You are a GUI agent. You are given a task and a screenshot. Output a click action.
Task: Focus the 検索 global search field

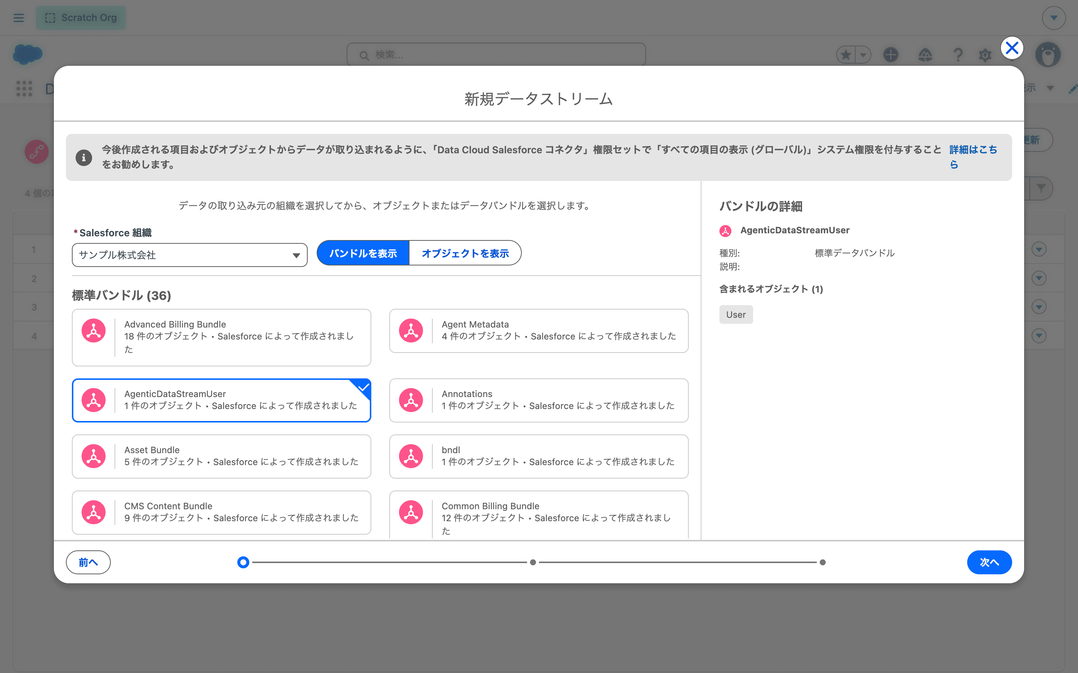click(496, 55)
